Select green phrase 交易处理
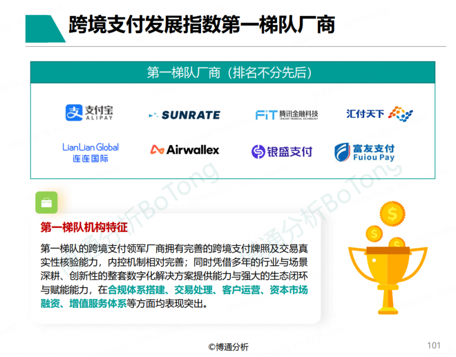 point(193,290)
